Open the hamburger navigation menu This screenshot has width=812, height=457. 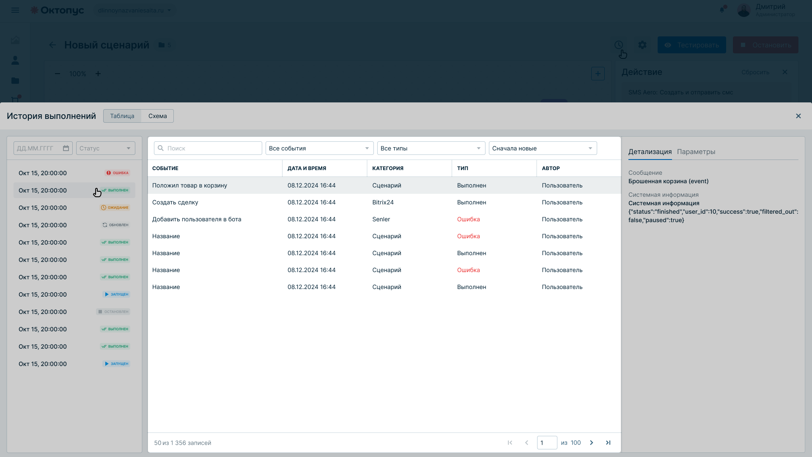15,10
